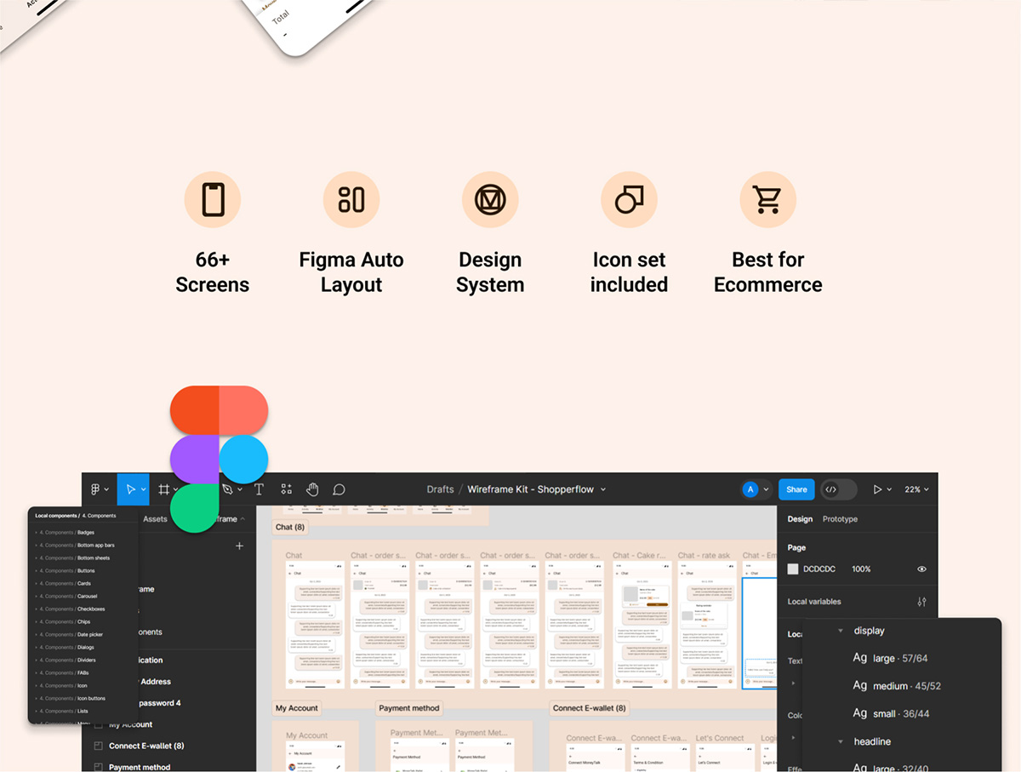The image size is (1021, 772).
Task: Toggle the Dev Mode switch
Action: pos(831,489)
